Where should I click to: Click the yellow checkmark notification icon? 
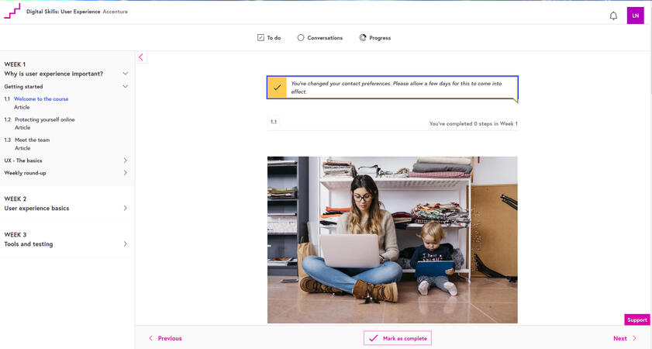point(277,88)
